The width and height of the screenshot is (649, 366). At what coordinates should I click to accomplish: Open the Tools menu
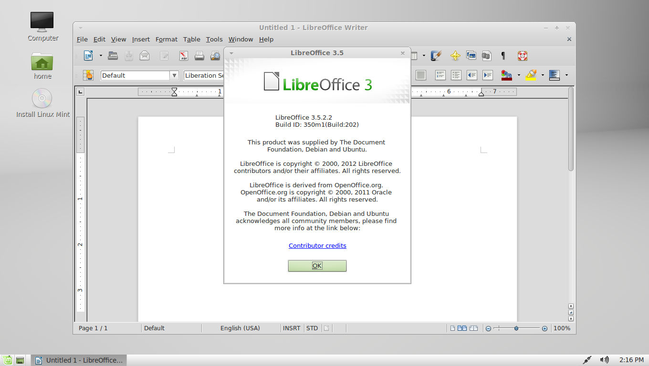coord(214,40)
